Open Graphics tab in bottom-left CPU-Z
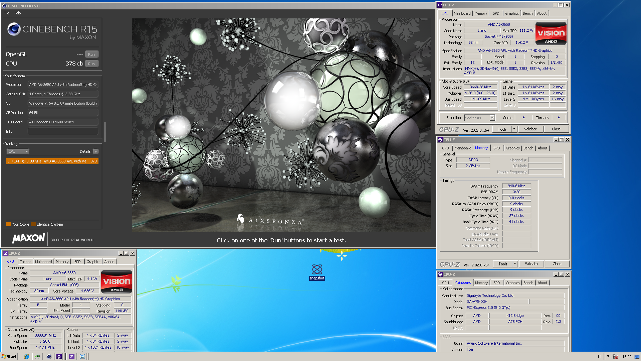 click(x=93, y=262)
